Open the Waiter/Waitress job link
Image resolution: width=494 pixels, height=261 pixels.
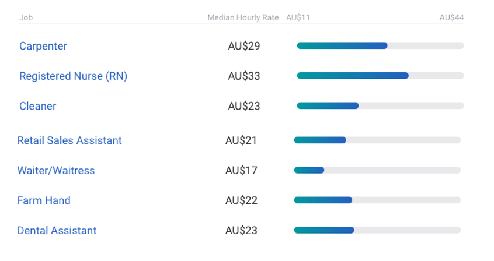(56, 171)
